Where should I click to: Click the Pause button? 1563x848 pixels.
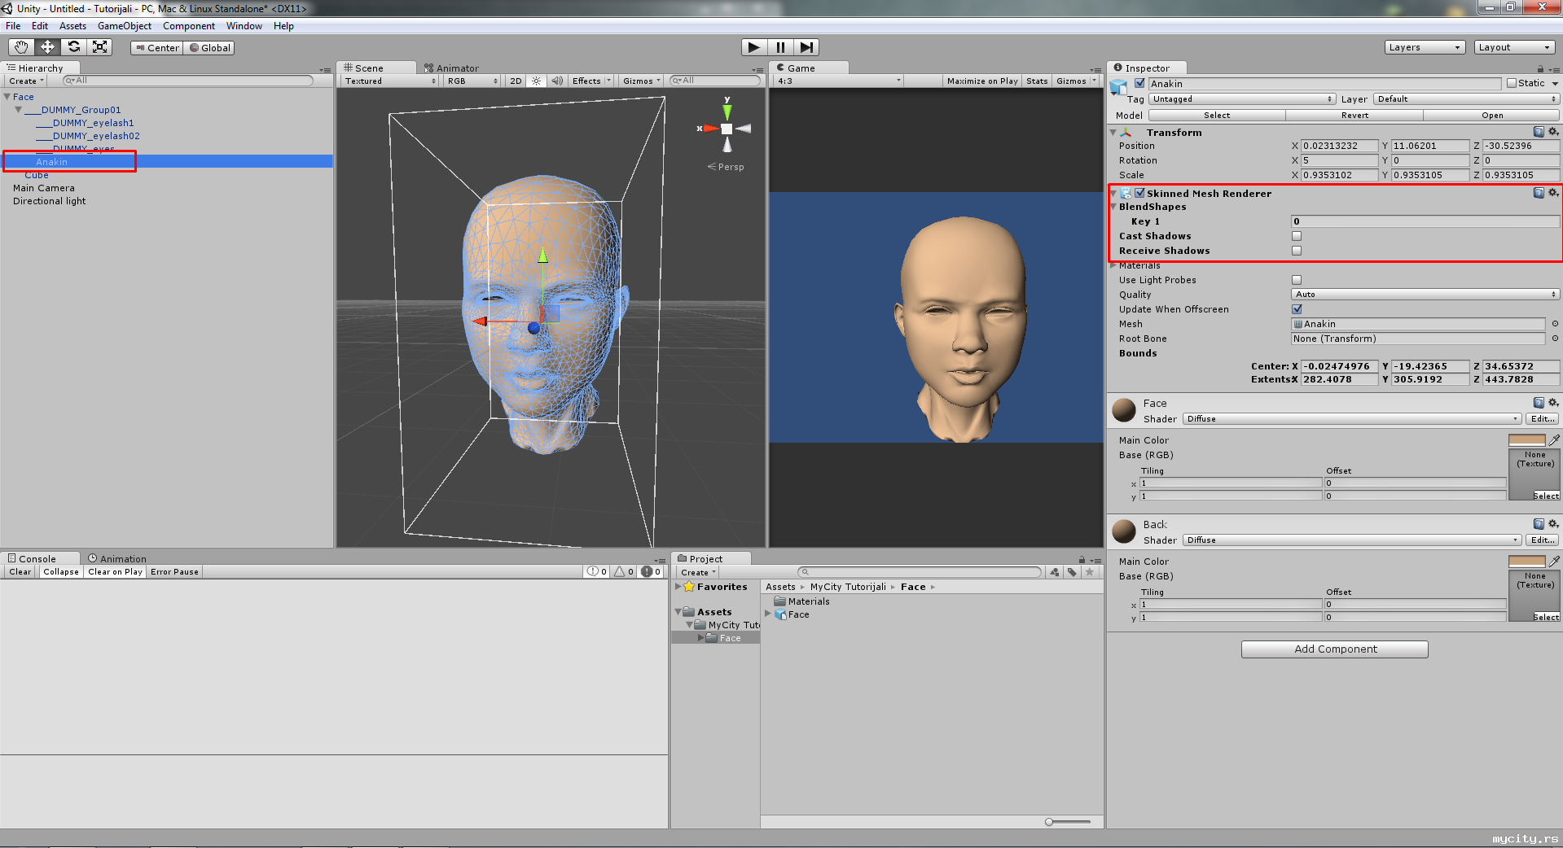coord(780,47)
